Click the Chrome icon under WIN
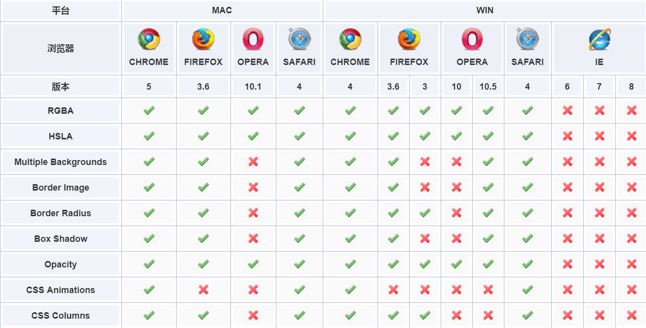Viewport: 646px width, 328px height. tap(350, 39)
